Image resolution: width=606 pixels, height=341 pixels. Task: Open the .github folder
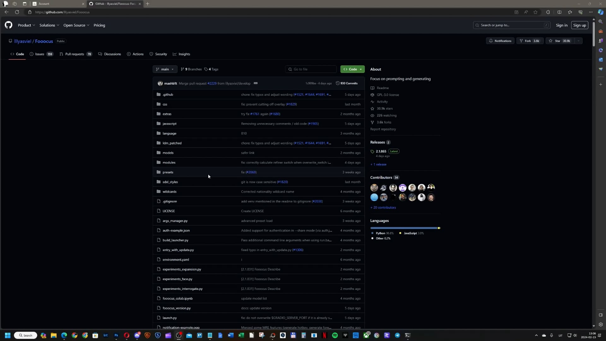pos(168,94)
